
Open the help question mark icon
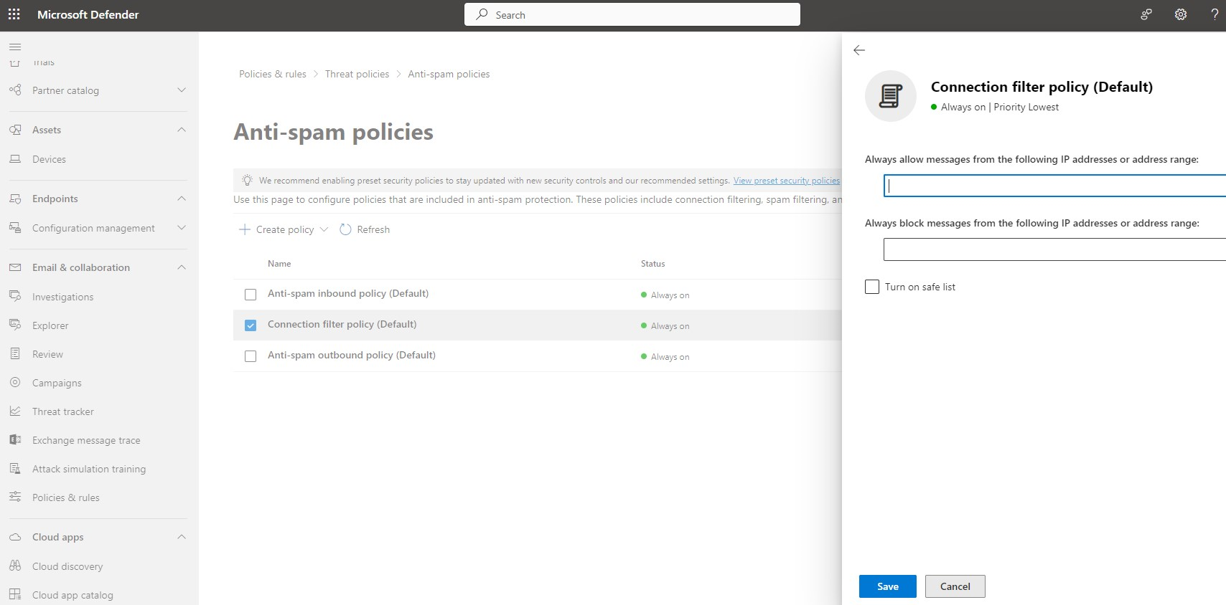coord(1215,14)
